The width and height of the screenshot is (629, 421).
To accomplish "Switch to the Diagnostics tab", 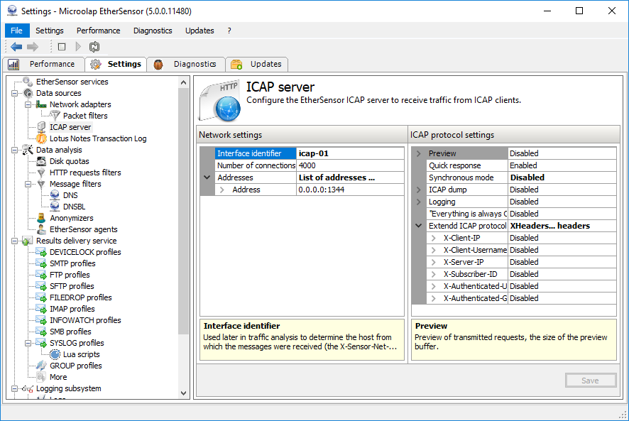I will (x=186, y=64).
